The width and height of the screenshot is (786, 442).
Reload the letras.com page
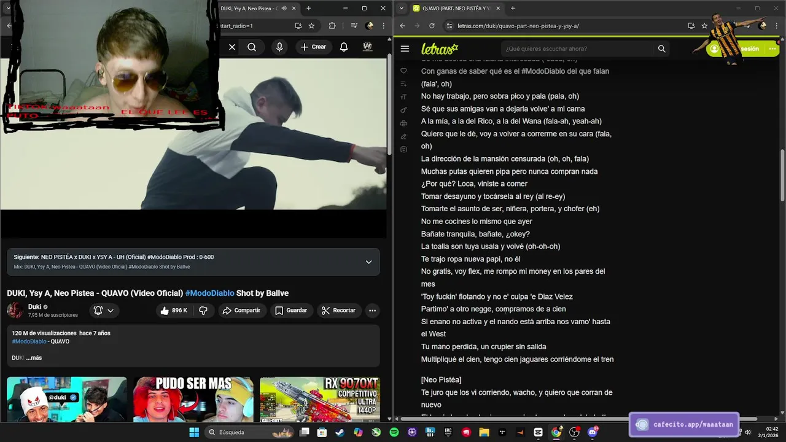tap(432, 26)
